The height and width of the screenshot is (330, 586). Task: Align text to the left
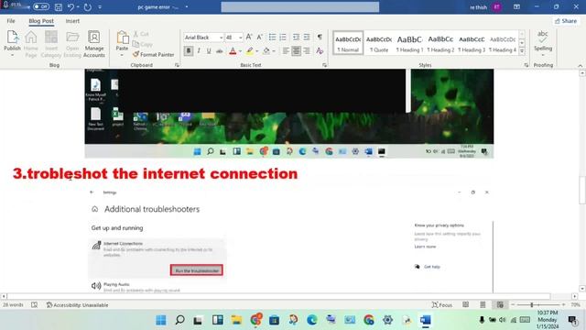[285, 50]
